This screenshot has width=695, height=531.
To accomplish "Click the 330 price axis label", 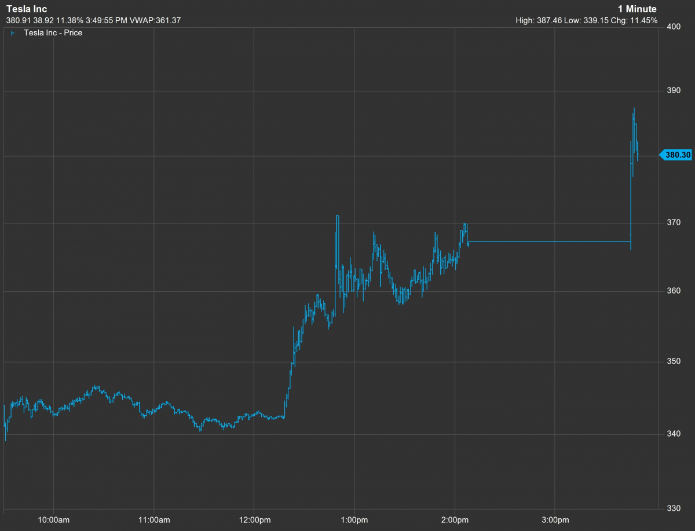I will click(672, 508).
